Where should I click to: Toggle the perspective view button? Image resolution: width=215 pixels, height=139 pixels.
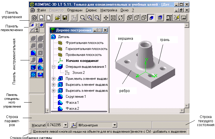pyautogui.click(x=160, y=18)
